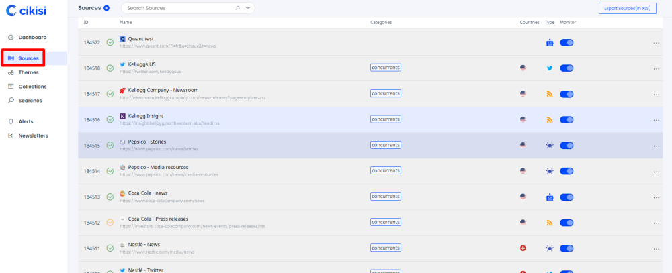Screen dimensions: 672x273
Task: Click the concurrents tag on Nestlé - News
Action: pyautogui.click(x=386, y=248)
